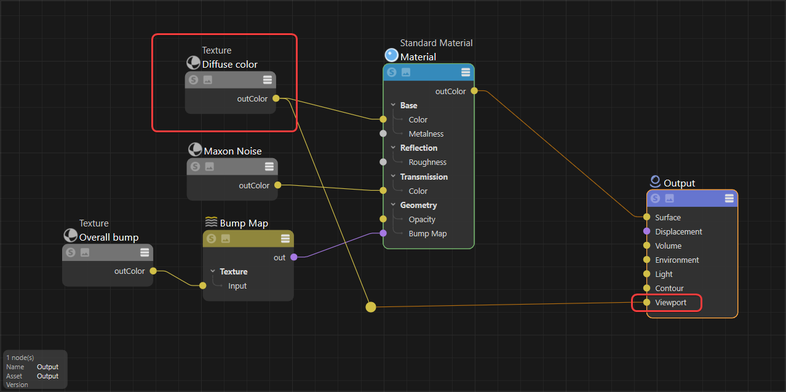Viewport: 786px width, 392px height.
Task: Toggle solo on the Output node
Action: [x=656, y=199]
